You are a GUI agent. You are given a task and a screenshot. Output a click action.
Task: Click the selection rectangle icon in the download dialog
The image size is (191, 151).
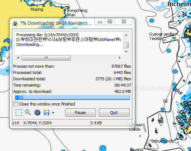coord(19,113)
